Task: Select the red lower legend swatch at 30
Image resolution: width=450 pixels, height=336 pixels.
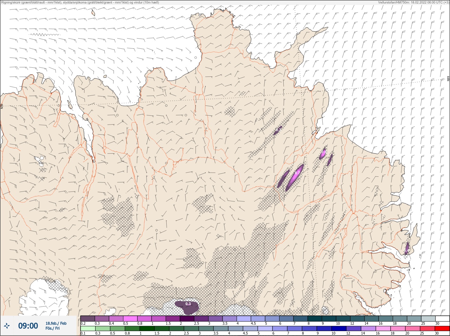Action: 442,329
